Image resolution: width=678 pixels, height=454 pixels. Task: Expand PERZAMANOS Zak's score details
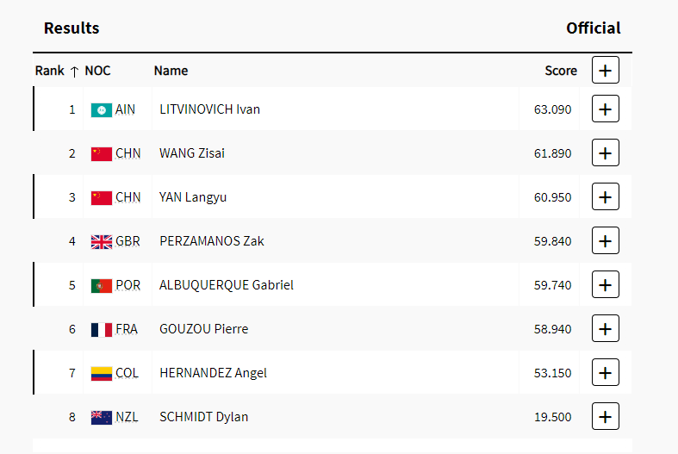pos(606,240)
